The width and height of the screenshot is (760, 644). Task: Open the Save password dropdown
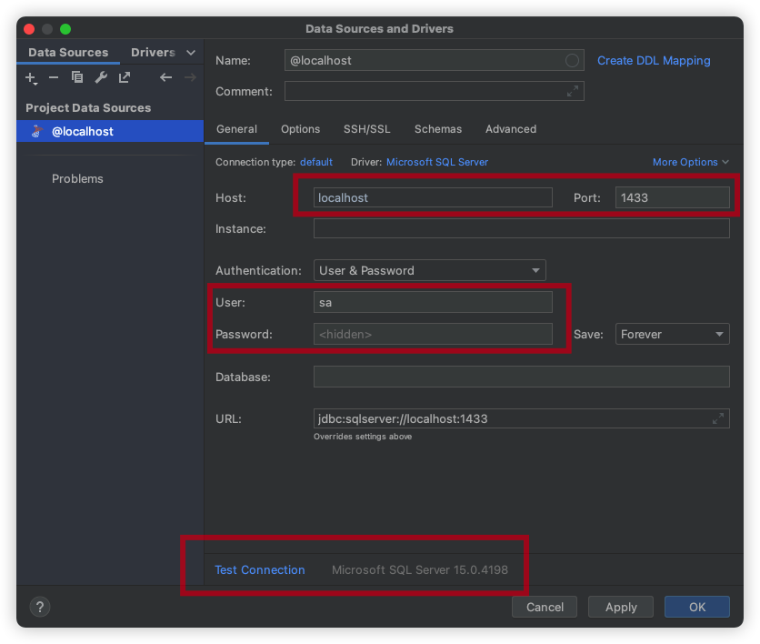(x=672, y=334)
